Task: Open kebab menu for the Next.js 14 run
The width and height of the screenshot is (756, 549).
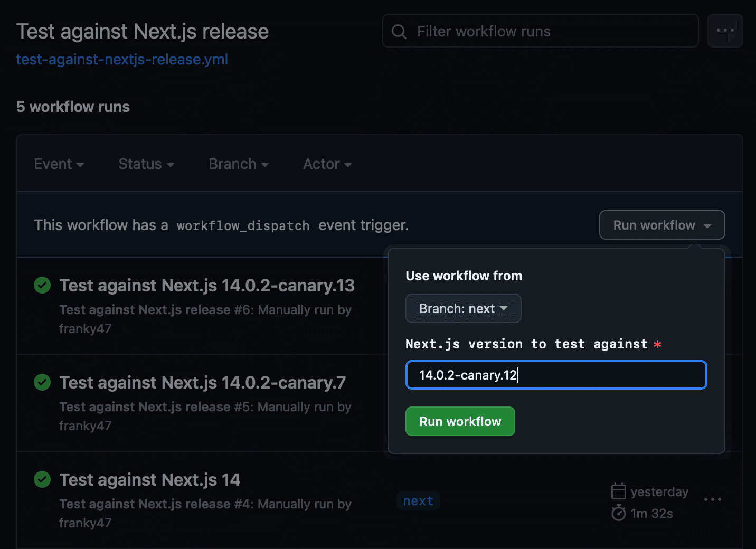Action: tap(713, 499)
